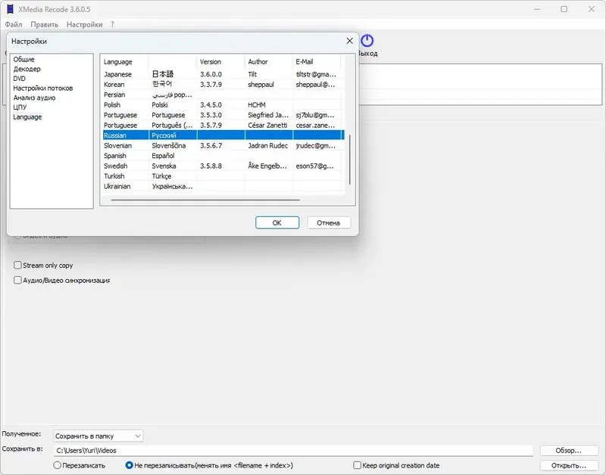
Task: Open the Править menu
Action: coord(45,24)
